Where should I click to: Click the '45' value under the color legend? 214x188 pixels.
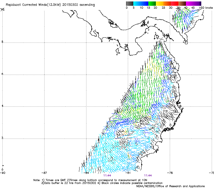click(193, 8)
